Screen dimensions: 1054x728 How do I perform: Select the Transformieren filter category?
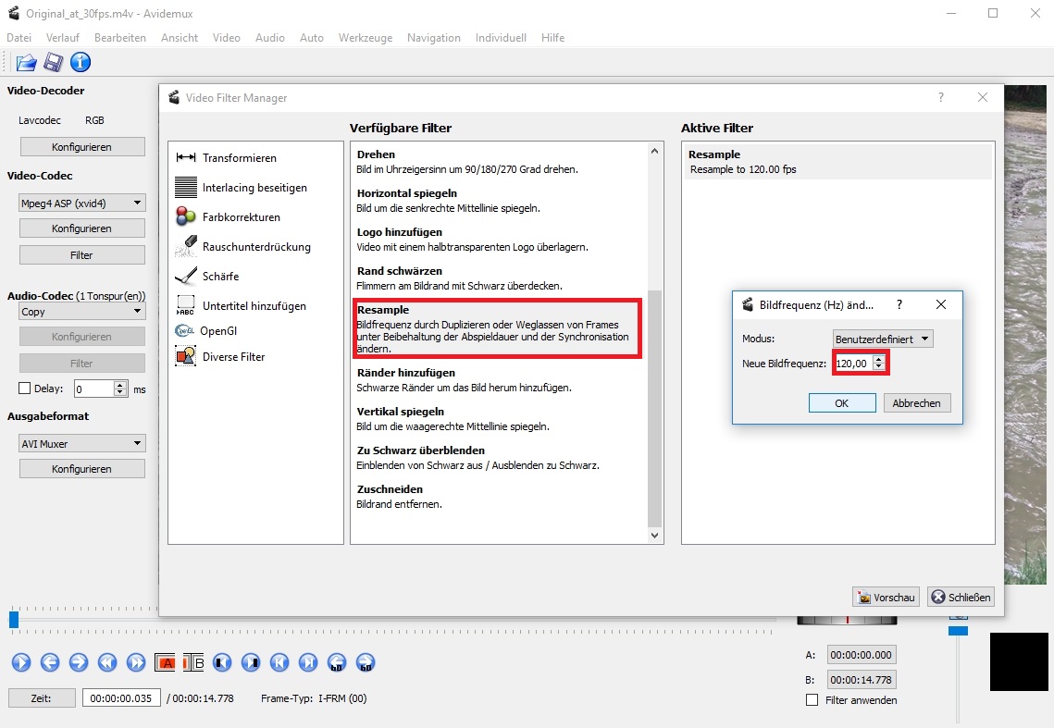pyautogui.click(x=239, y=158)
